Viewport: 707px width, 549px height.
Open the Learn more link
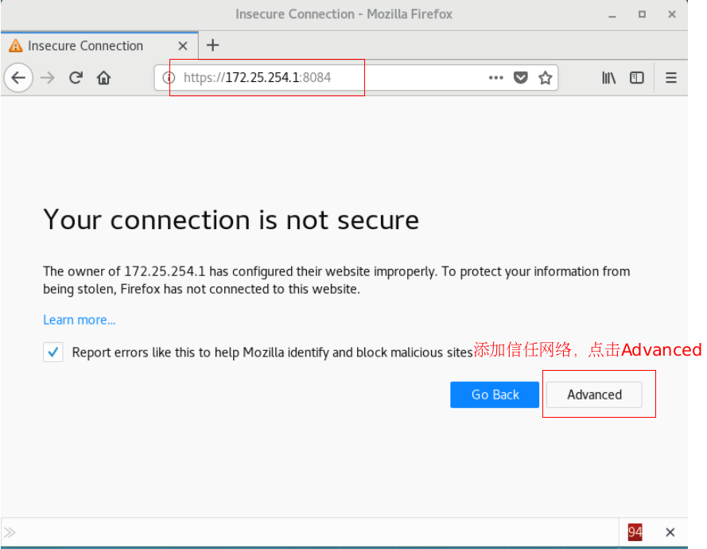pyautogui.click(x=80, y=320)
